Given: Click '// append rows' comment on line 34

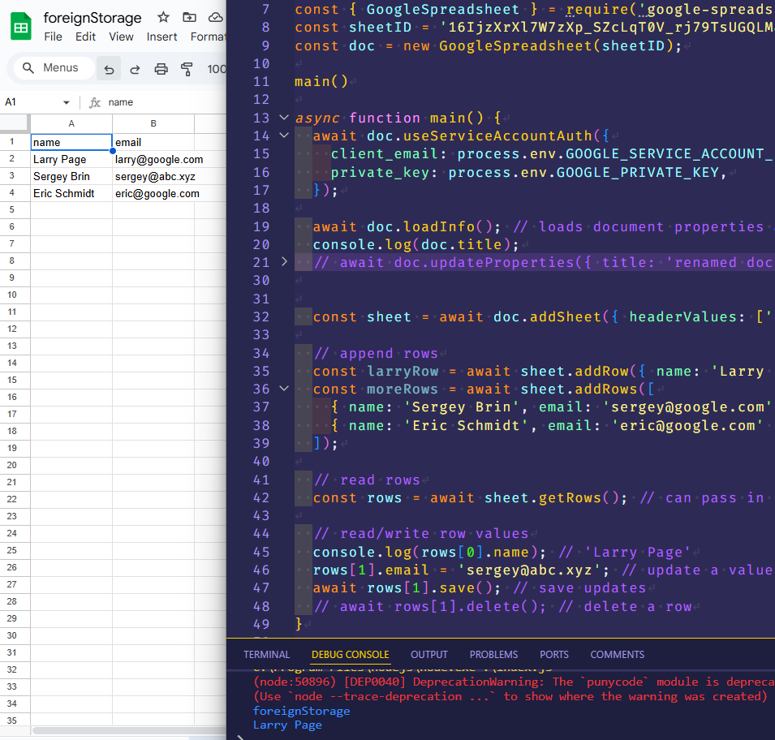Looking at the screenshot, I should pos(376,354).
